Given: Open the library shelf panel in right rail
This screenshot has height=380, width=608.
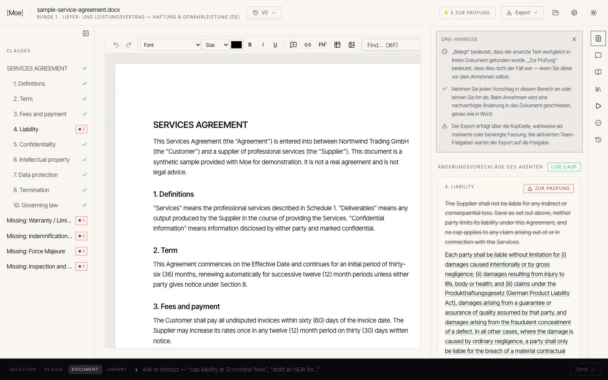Looking at the screenshot, I should [598, 89].
